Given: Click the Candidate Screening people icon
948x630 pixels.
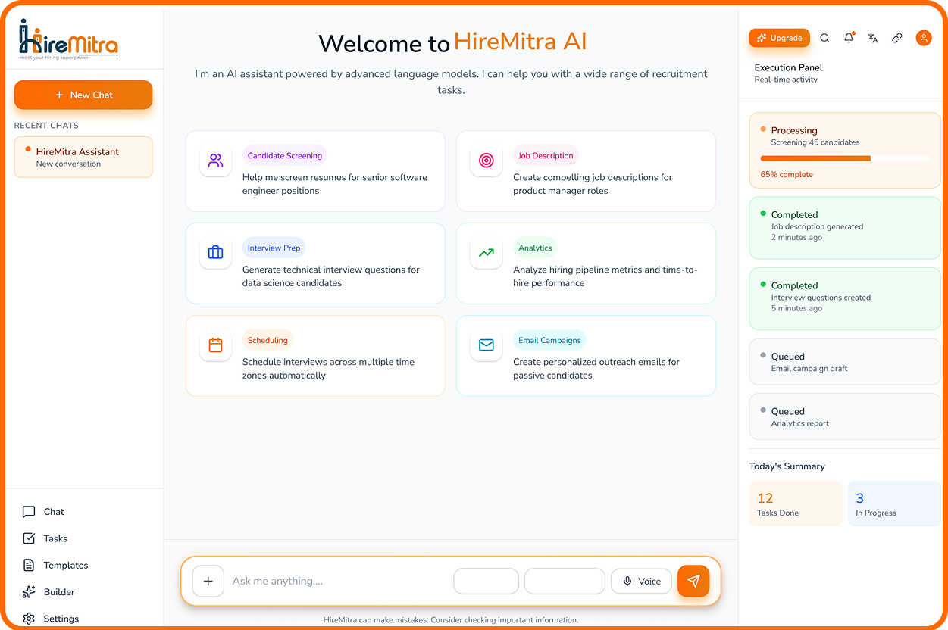Looking at the screenshot, I should pyautogui.click(x=216, y=161).
